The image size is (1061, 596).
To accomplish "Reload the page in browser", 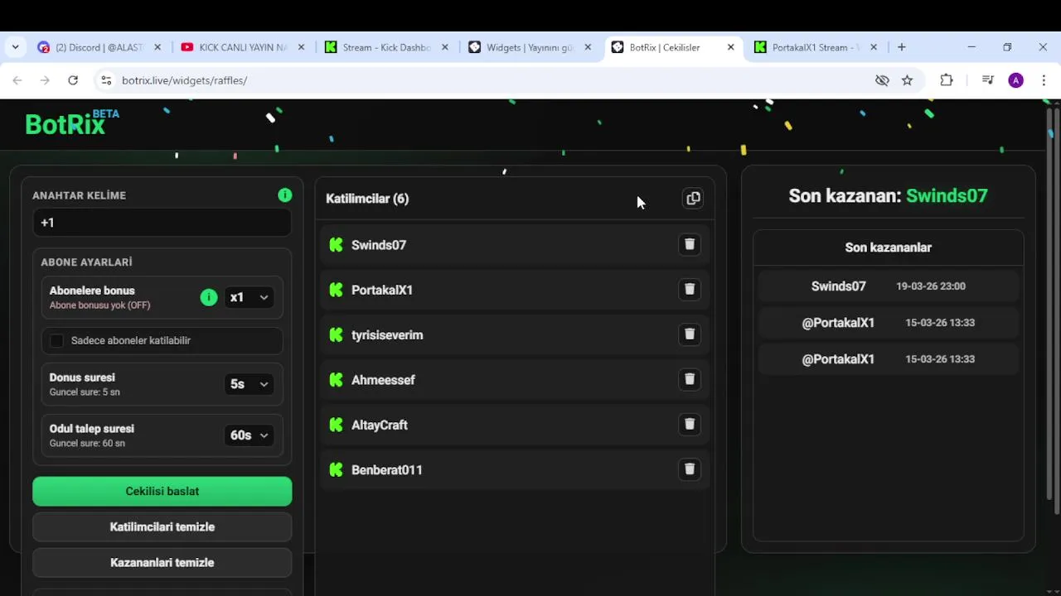I will point(73,80).
